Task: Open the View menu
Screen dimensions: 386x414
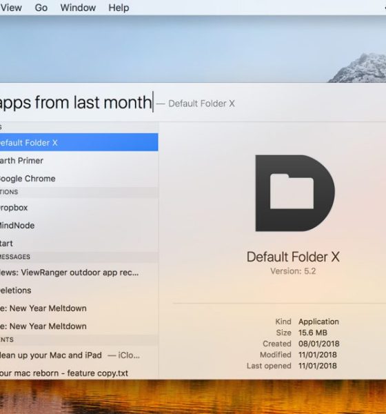Action: pyautogui.click(x=10, y=8)
